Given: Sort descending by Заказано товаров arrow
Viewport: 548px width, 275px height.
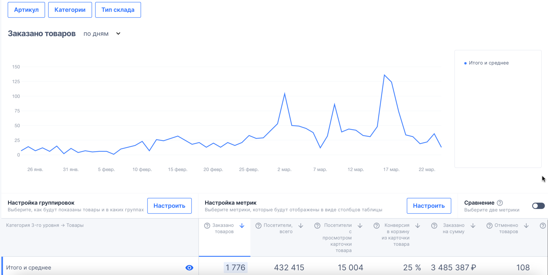Looking at the screenshot, I should coord(242,226).
